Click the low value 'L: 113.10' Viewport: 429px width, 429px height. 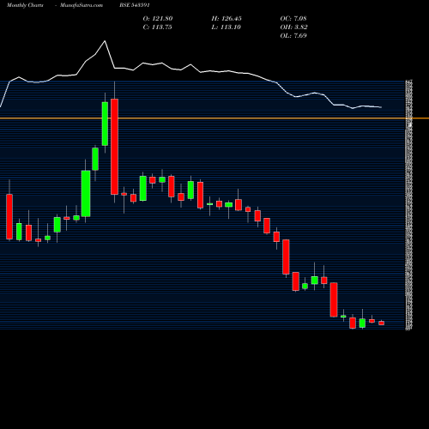click(x=227, y=27)
